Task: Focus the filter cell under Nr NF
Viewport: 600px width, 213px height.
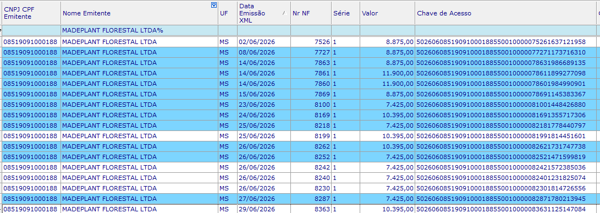Action: click(x=311, y=30)
